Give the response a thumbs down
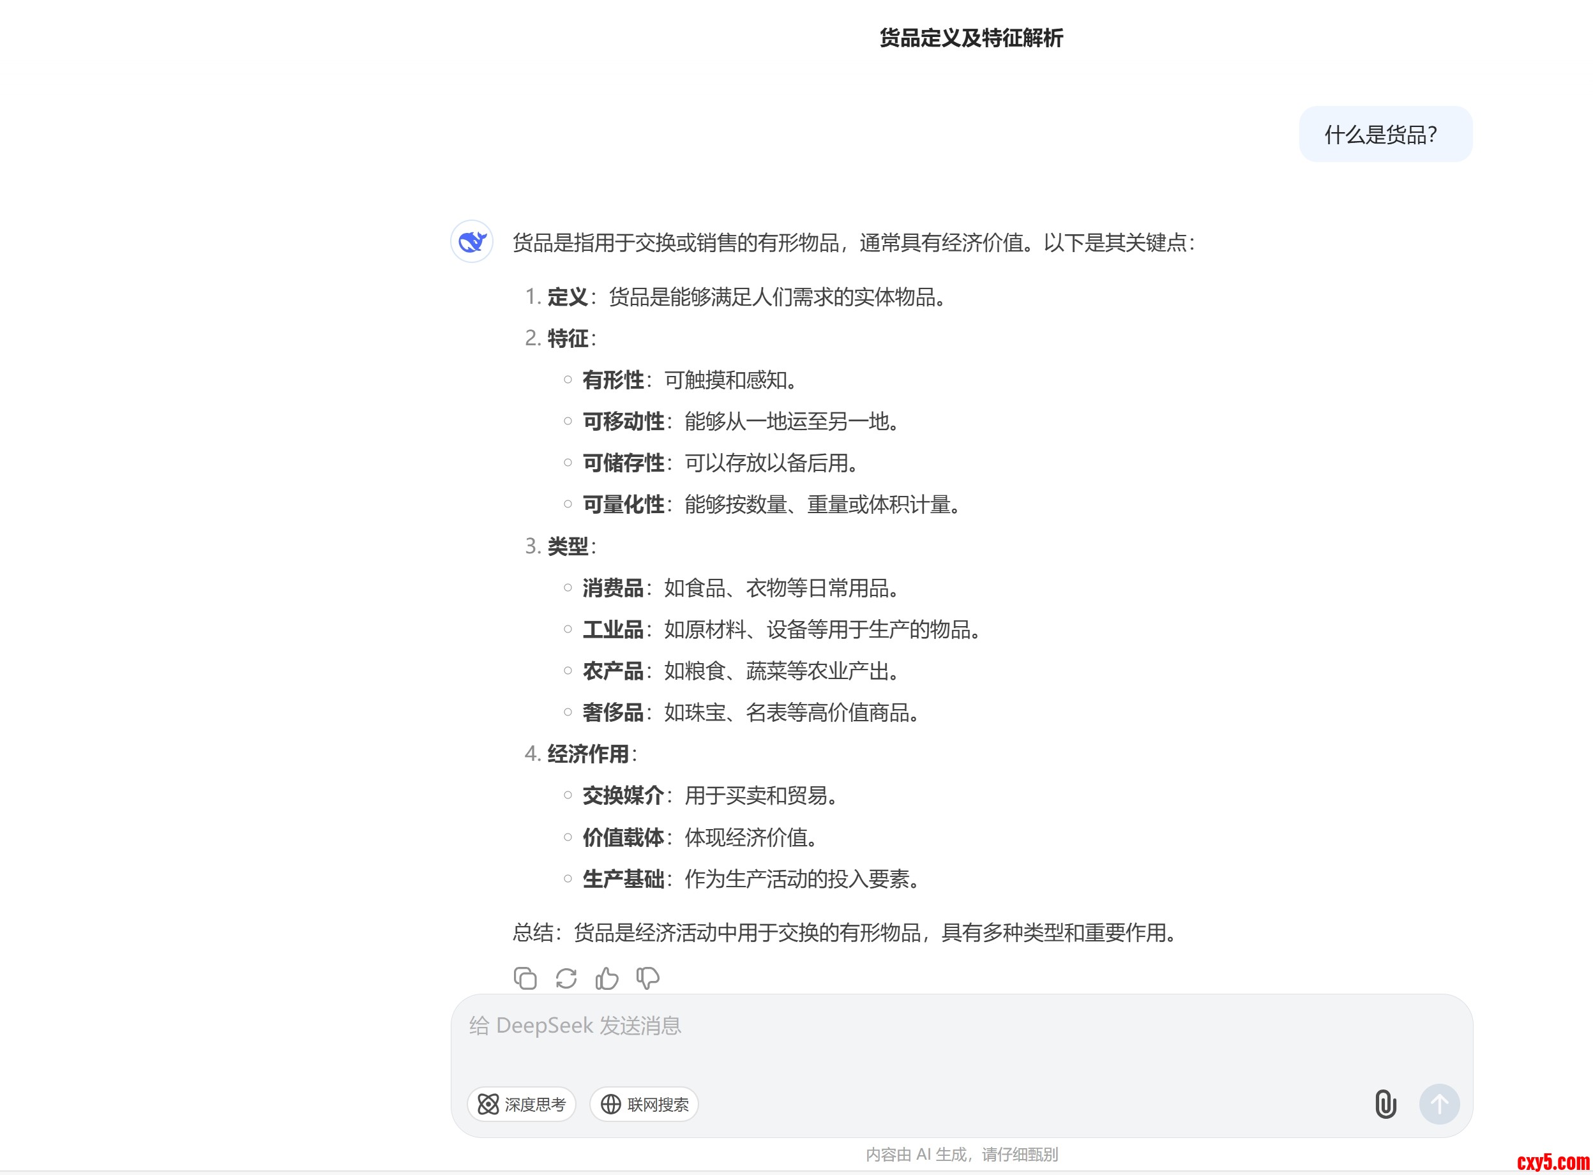 tap(647, 978)
